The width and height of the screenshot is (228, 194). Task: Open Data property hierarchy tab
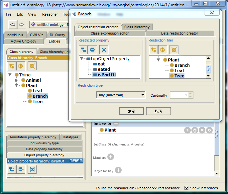[x=44, y=149]
